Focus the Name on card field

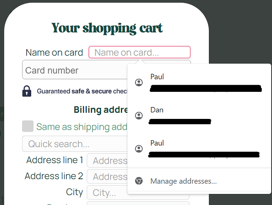coord(139,52)
